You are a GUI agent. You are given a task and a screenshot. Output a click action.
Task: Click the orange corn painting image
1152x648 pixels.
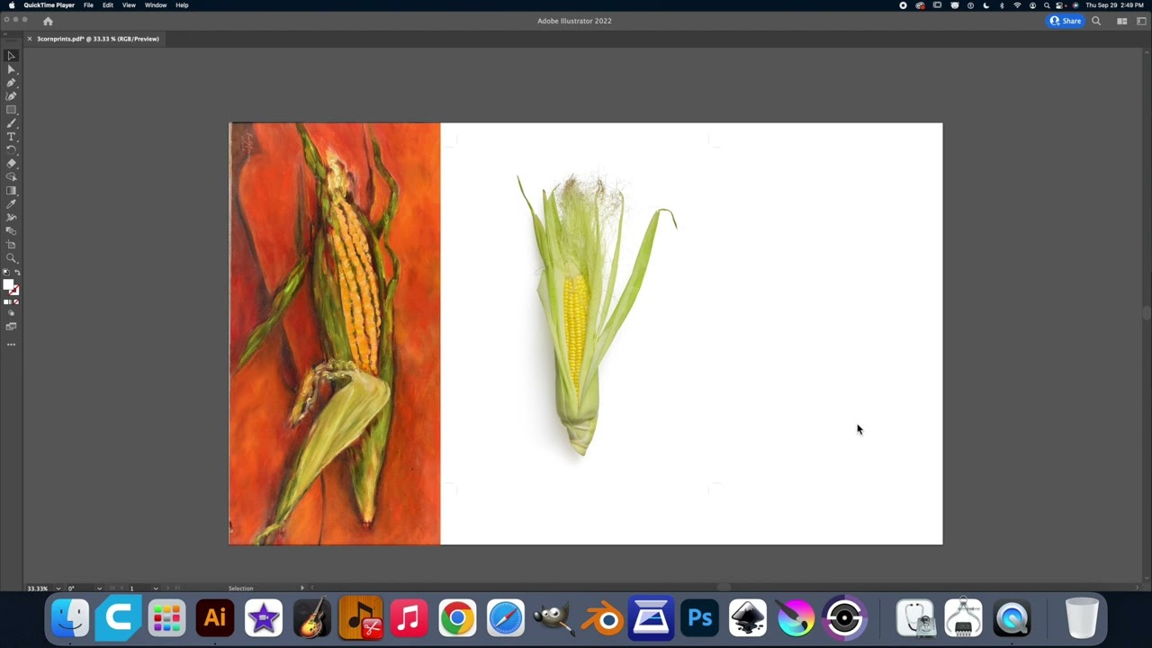(x=335, y=333)
